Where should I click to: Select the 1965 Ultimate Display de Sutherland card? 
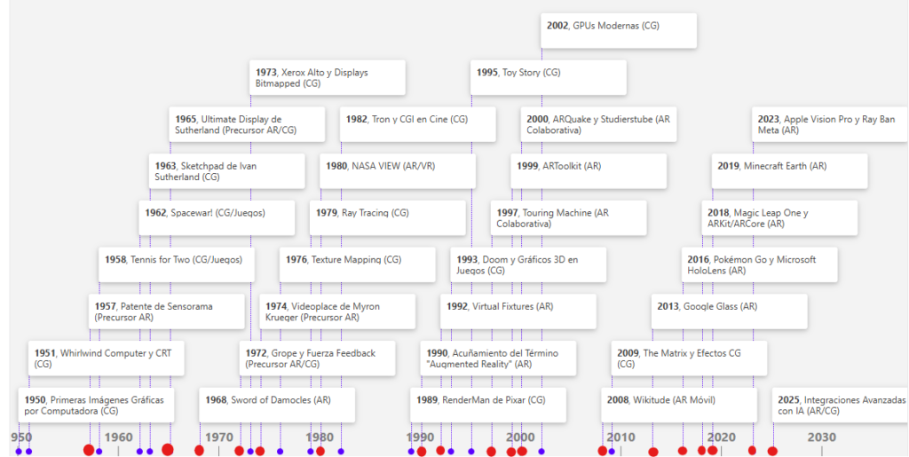(247, 124)
